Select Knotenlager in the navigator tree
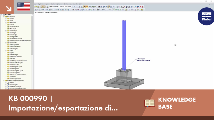The height and width of the screenshot is (120, 214). (13, 31)
